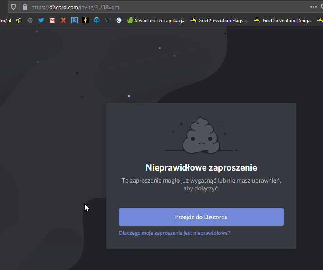
Task: Open the yellow lightning bolt bookmark
Action: [x=85, y=20]
